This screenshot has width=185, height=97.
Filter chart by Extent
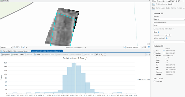pos(37,55)
